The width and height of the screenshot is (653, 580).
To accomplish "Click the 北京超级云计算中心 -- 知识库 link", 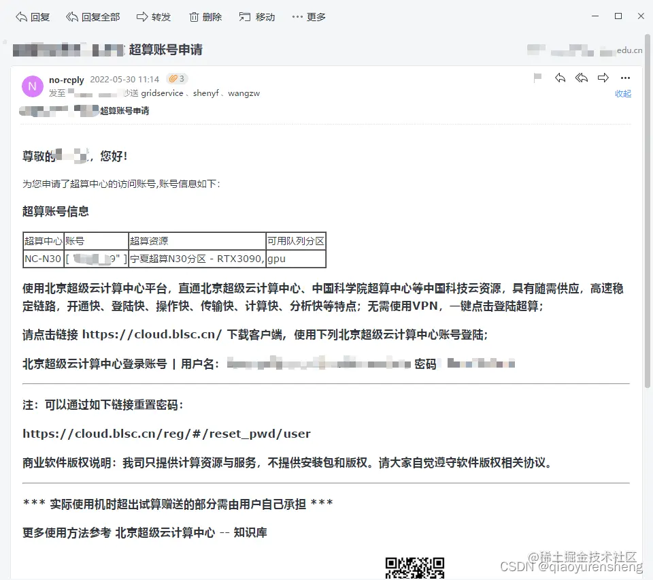I will [191, 532].
